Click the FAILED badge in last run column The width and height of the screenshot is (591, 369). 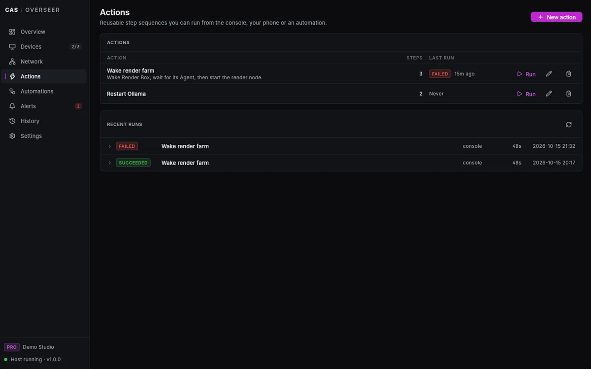click(440, 74)
